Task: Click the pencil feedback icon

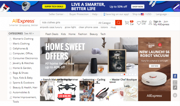Action: 175,88
